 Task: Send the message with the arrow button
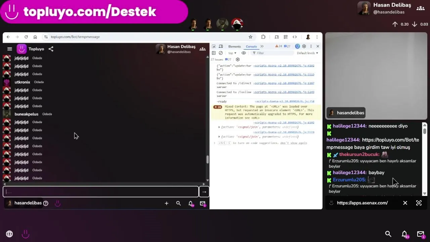(204, 192)
